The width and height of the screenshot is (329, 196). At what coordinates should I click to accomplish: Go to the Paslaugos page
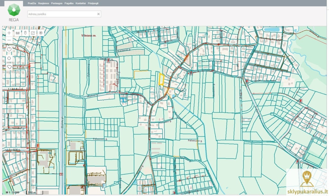pos(57,3)
